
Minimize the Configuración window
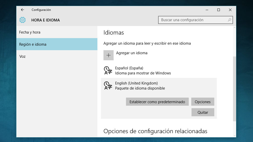(x=207, y=10)
